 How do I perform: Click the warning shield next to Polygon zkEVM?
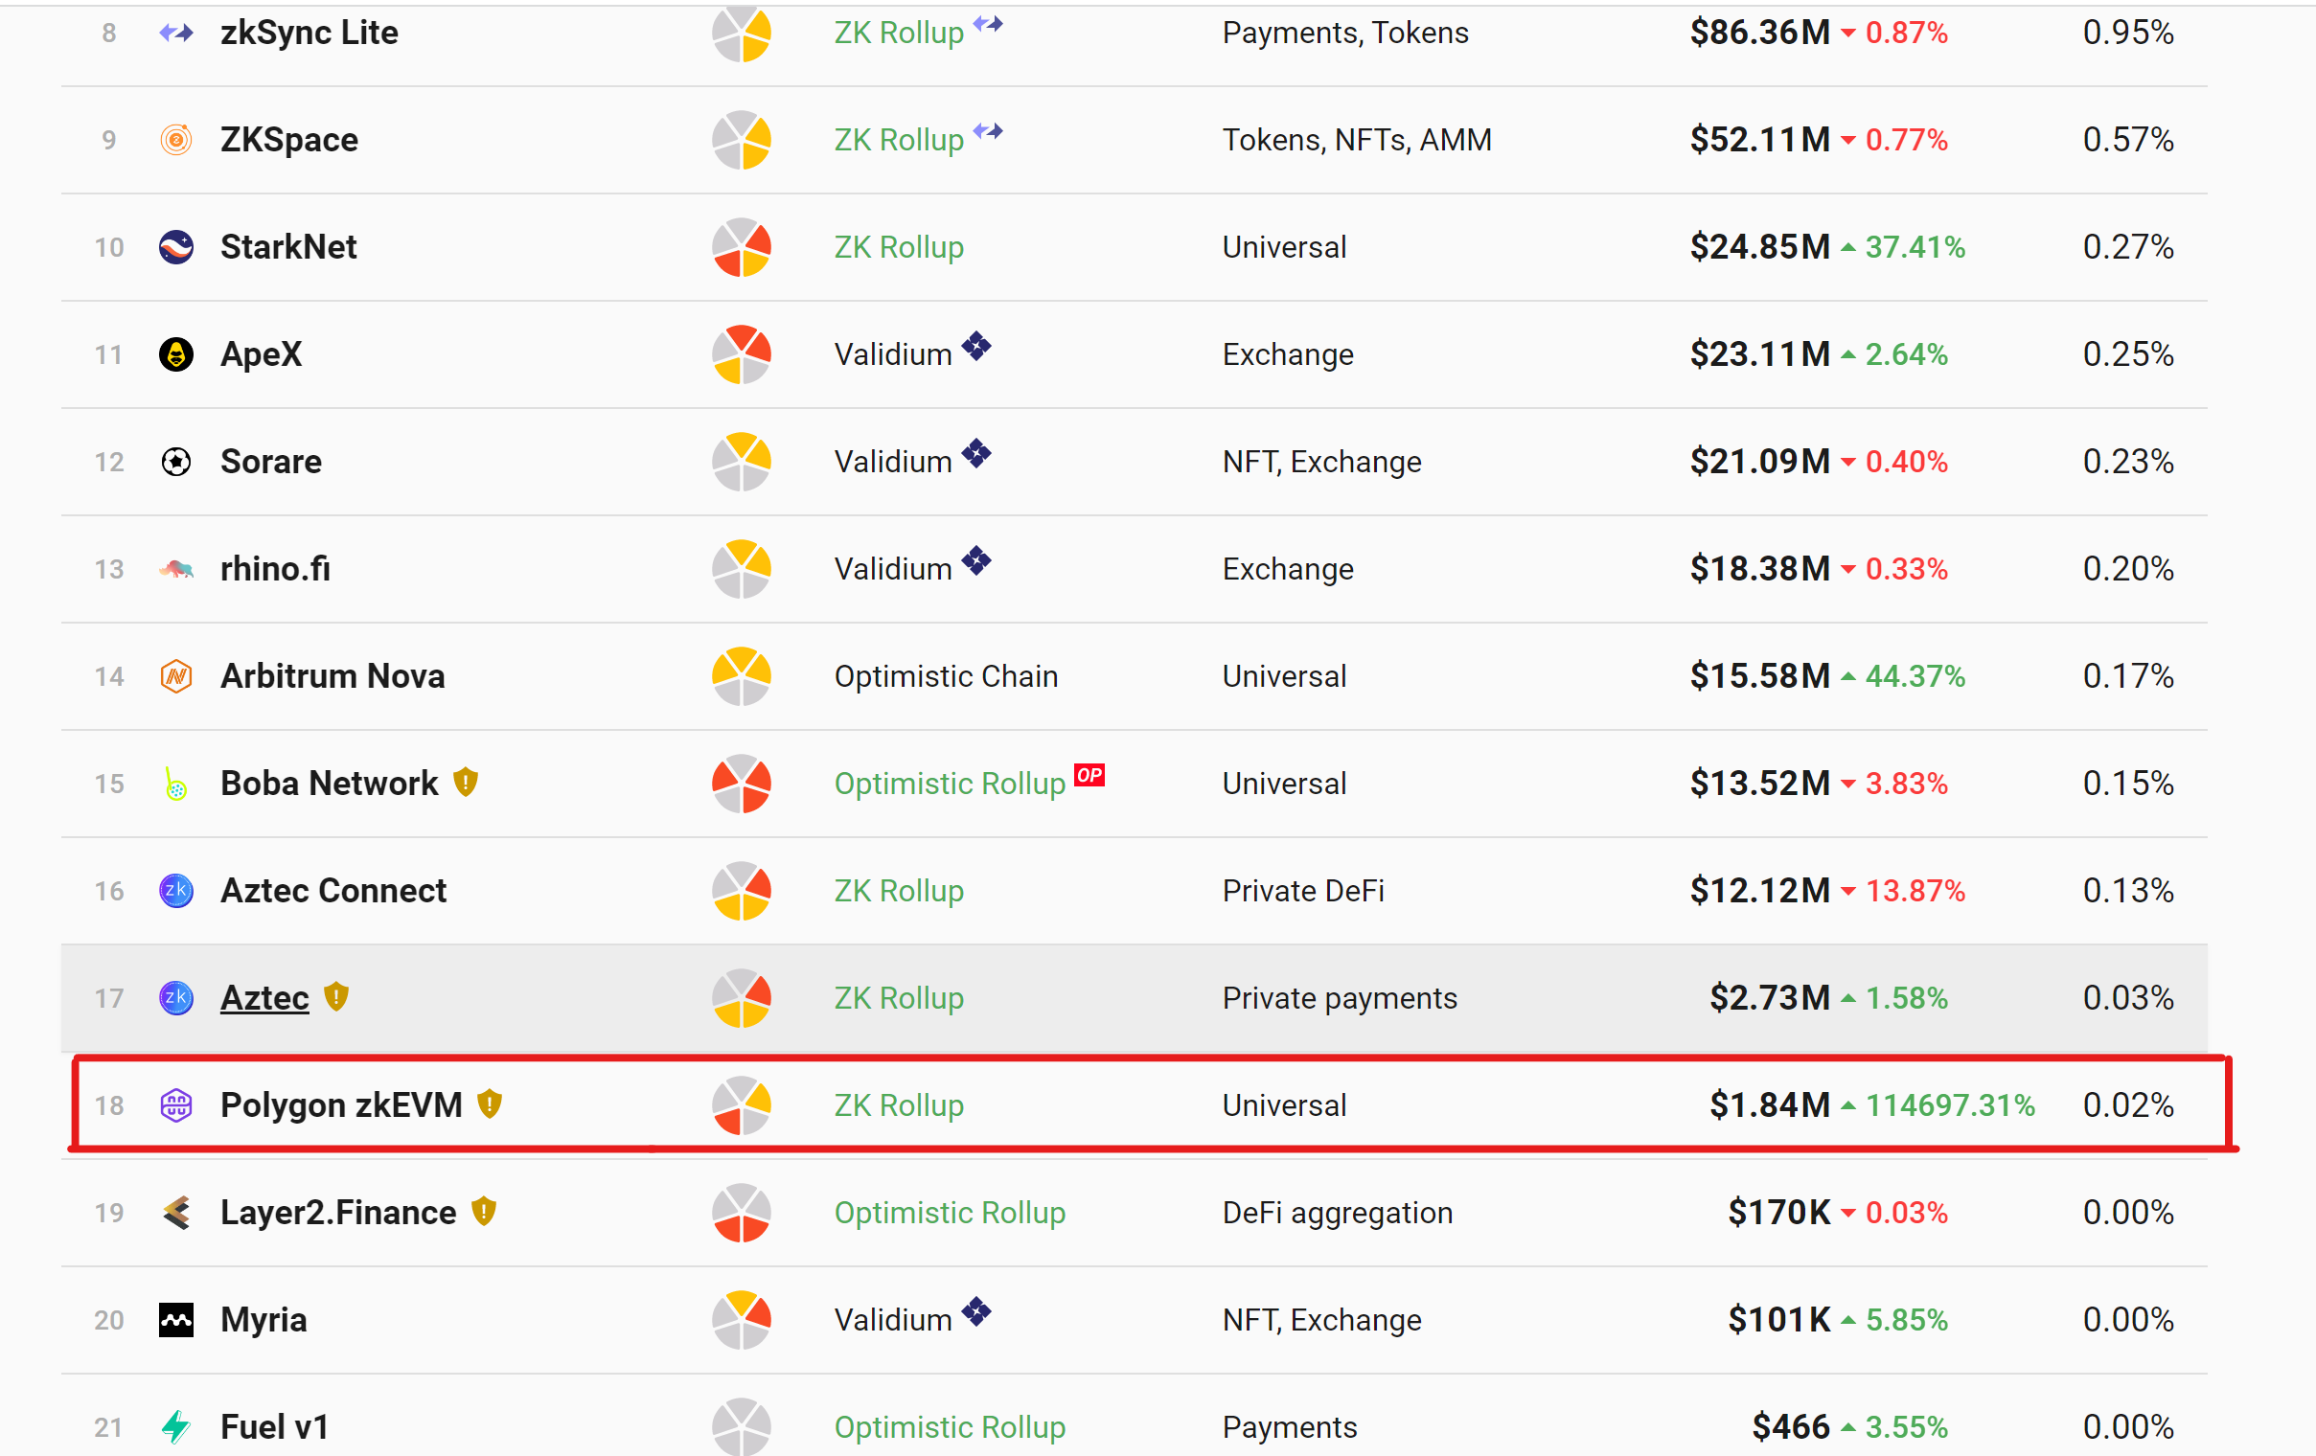point(491,1103)
